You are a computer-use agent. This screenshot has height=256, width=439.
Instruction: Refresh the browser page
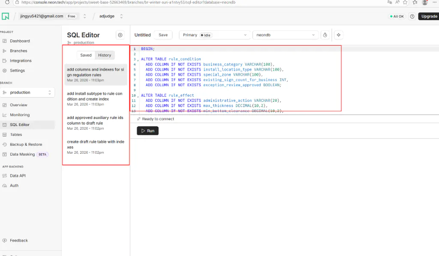tap(7, 2)
